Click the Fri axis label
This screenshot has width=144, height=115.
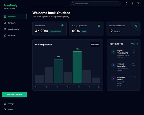pyautogui.click(x=78, y=87)
